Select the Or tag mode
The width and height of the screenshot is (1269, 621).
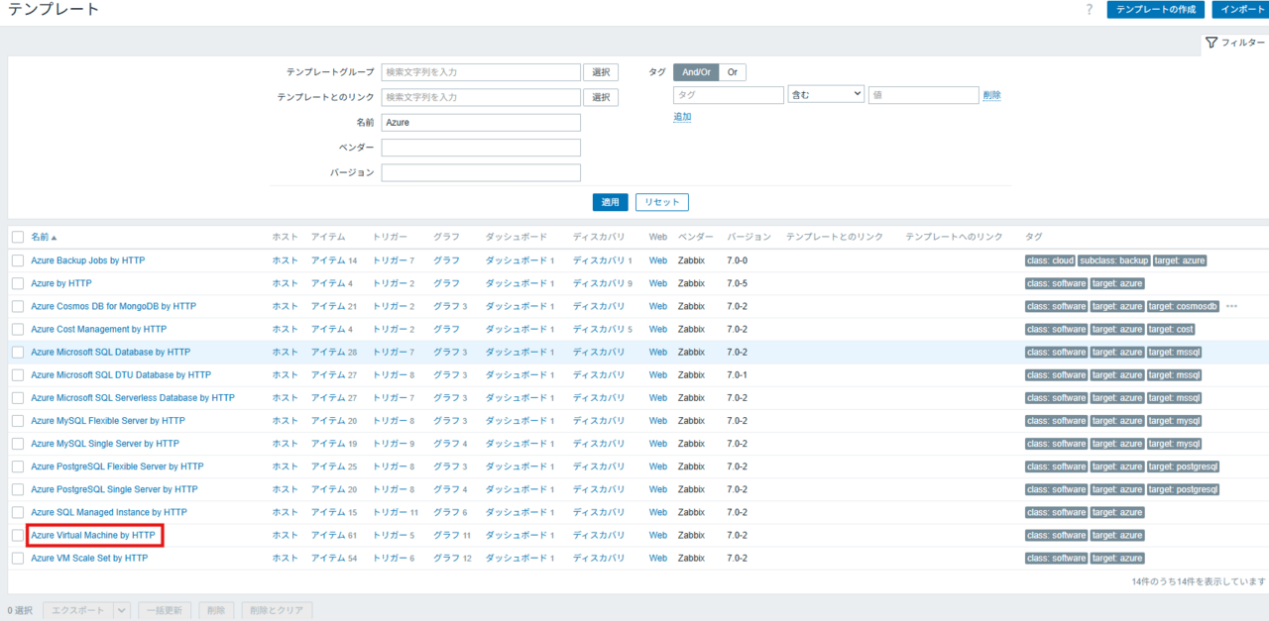(732, 72)
